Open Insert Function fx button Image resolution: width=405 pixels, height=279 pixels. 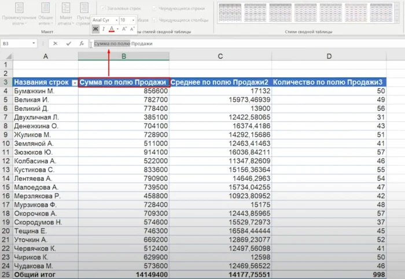(82, 43)
